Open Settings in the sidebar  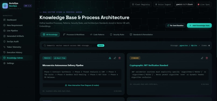tap(17, 63)
